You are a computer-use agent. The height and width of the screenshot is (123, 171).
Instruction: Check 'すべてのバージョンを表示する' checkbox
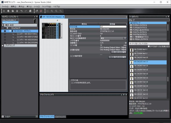click(x=149, y=46)
